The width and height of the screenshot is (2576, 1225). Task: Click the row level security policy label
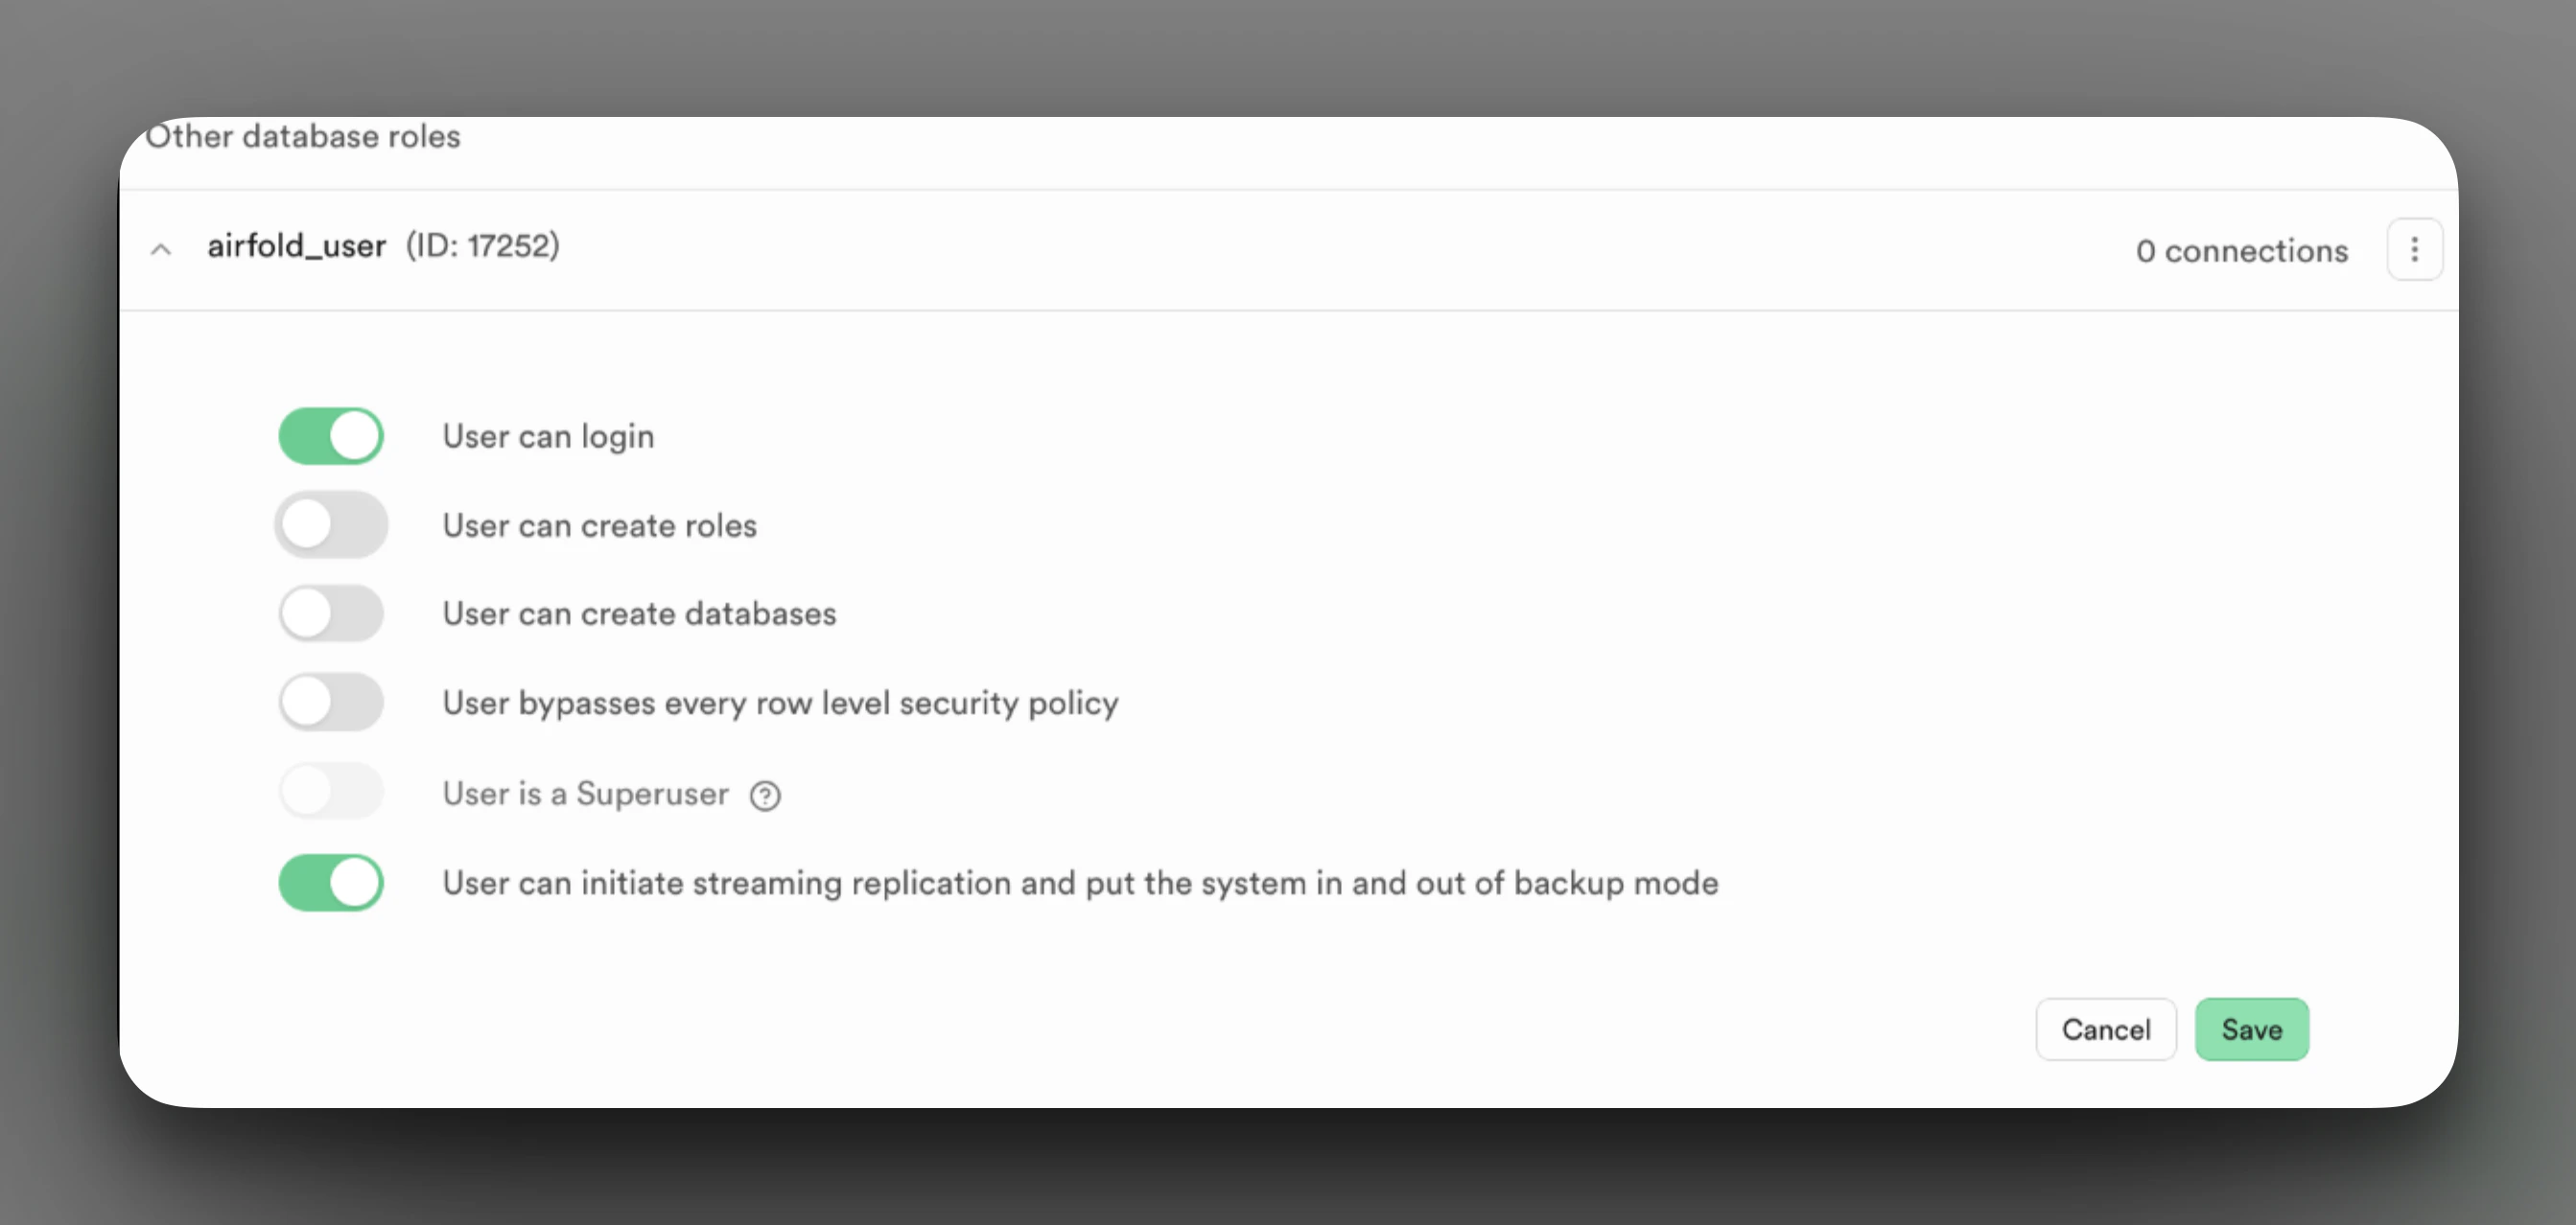pos(780,703)
